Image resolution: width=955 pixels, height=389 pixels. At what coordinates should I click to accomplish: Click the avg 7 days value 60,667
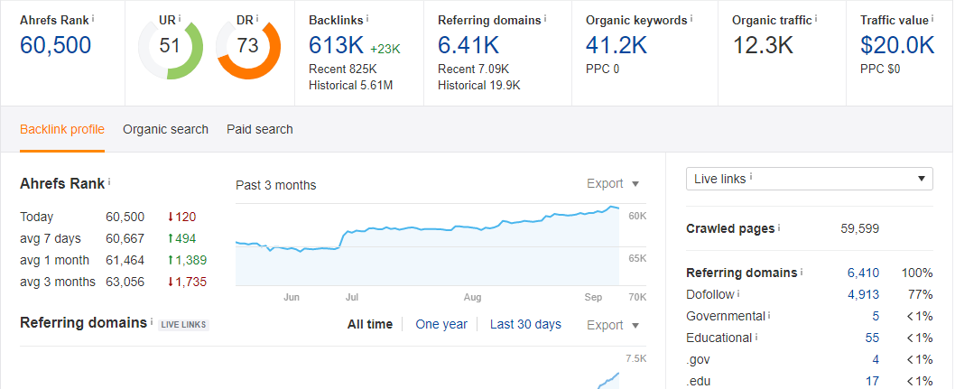click(x=125, y=238)
